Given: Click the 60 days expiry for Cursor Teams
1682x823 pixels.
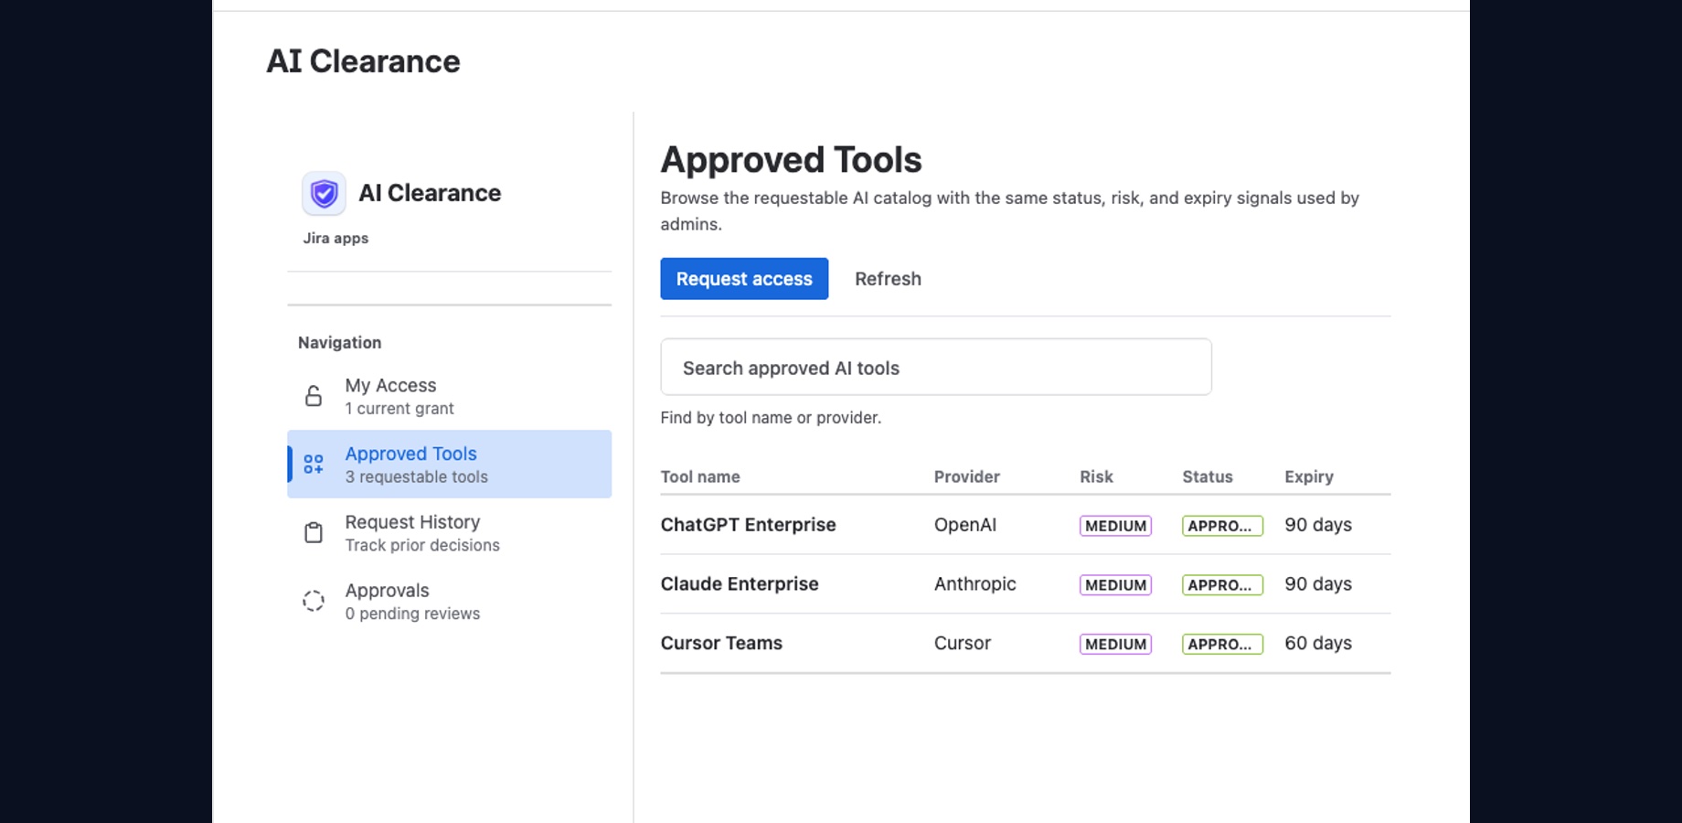Looking at the screenshot, I should point(1318,644).
